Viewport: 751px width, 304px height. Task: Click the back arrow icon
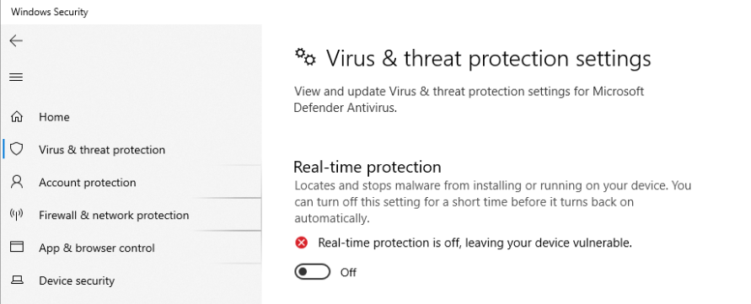click(x=16, y=40)
